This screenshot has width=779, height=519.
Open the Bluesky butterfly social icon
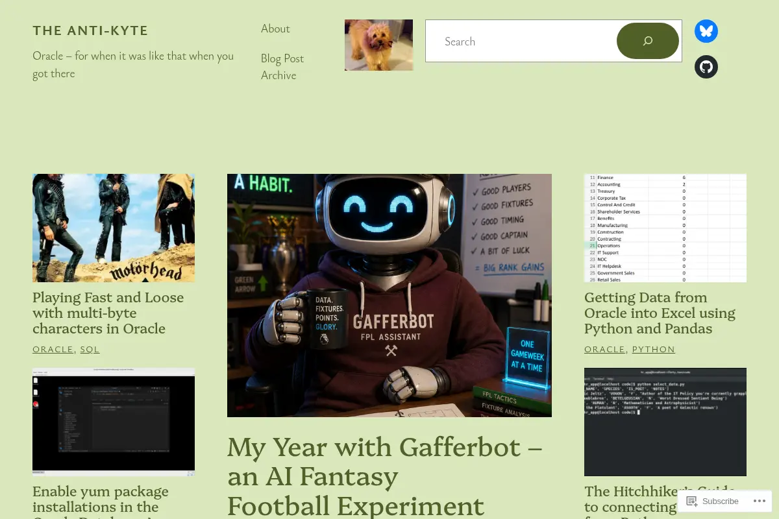706,31
